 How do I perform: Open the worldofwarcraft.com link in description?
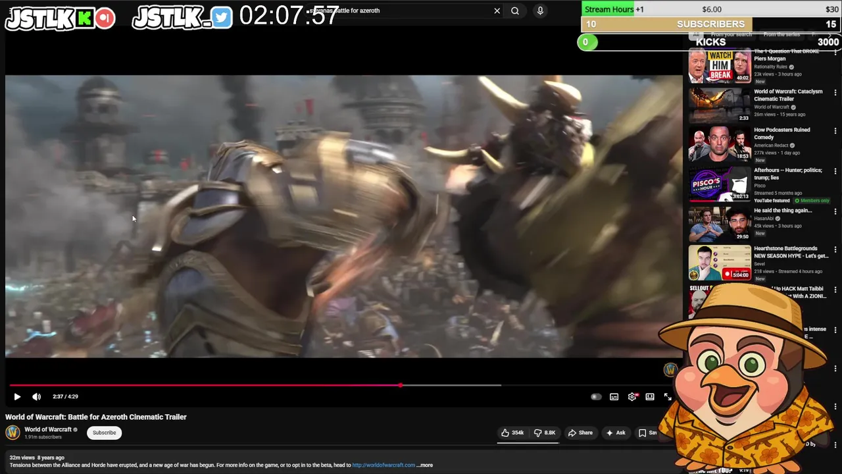pos(384,465)
